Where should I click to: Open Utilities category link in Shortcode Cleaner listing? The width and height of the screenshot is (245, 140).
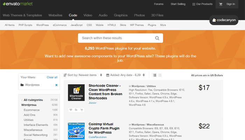[151, 86]
